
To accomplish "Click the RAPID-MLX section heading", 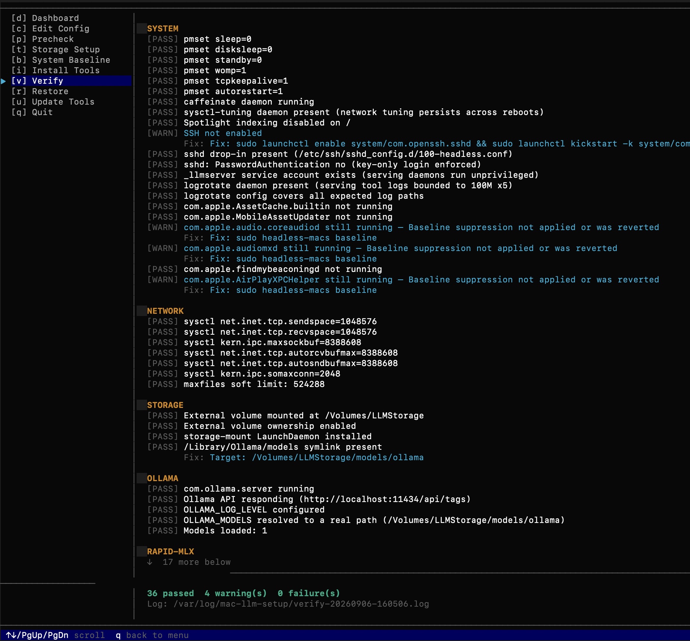I will click(x=171, y=551).
